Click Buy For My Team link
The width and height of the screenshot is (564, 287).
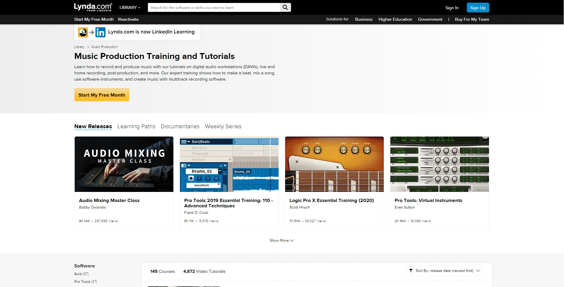[x=472, y=19]
